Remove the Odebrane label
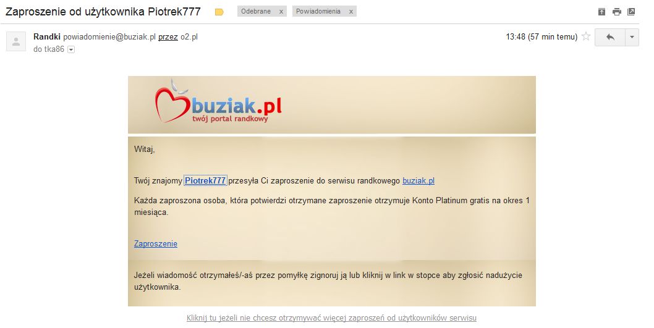Screen dimensions: 654x328 pos(281,12)
